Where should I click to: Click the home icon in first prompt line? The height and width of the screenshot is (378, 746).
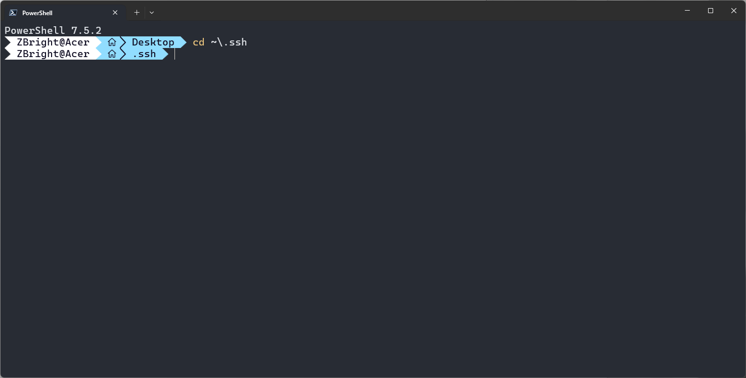click(x=112, y=42)
